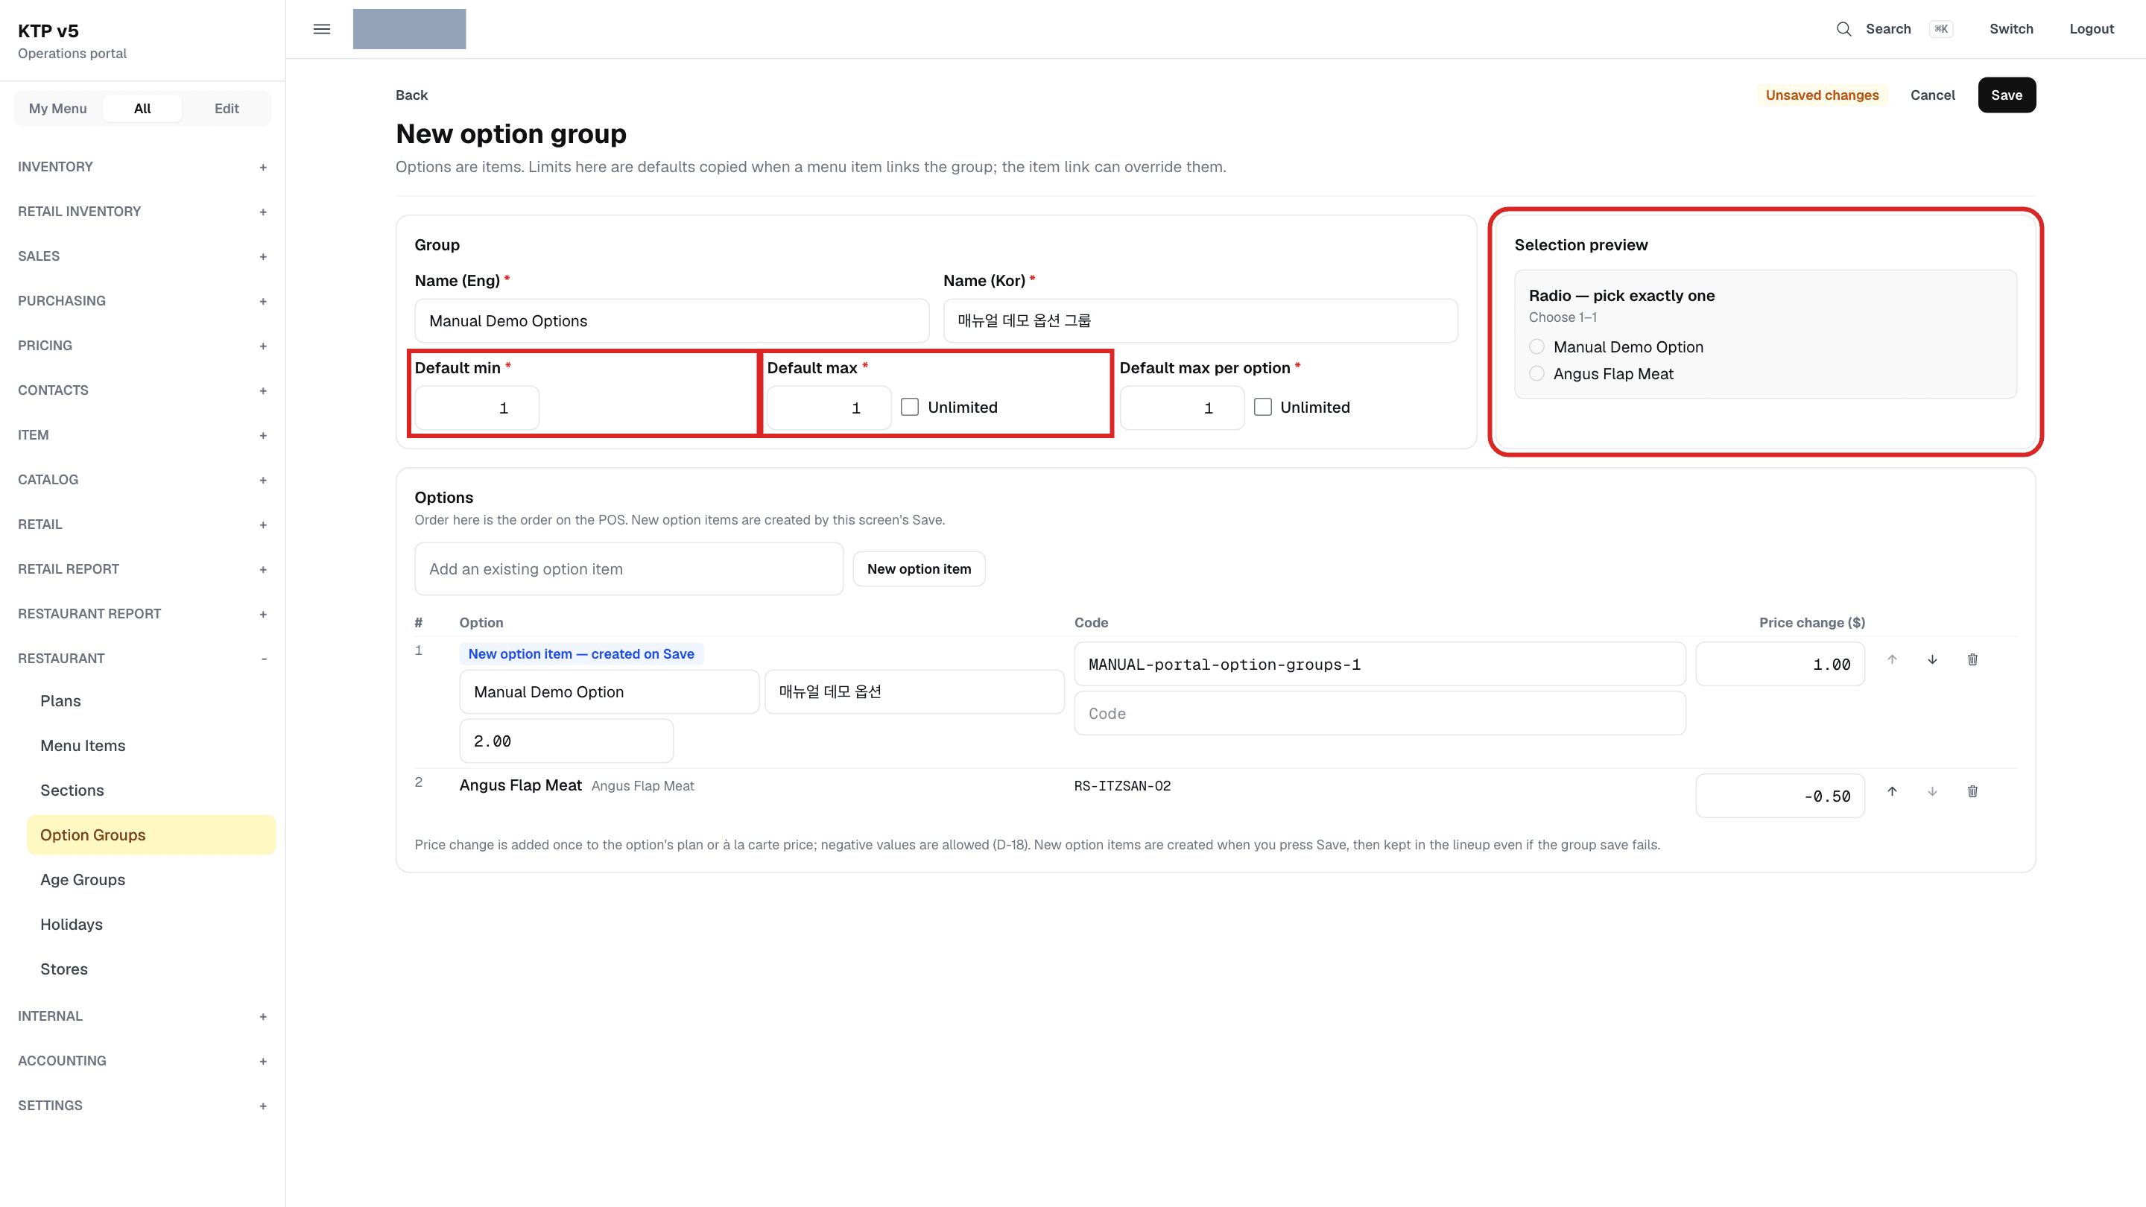Image resolution: width=2146 pixels, height=1207 pixels.
Task: Enable Unlimited for Default max
Action: pos(910,408)
